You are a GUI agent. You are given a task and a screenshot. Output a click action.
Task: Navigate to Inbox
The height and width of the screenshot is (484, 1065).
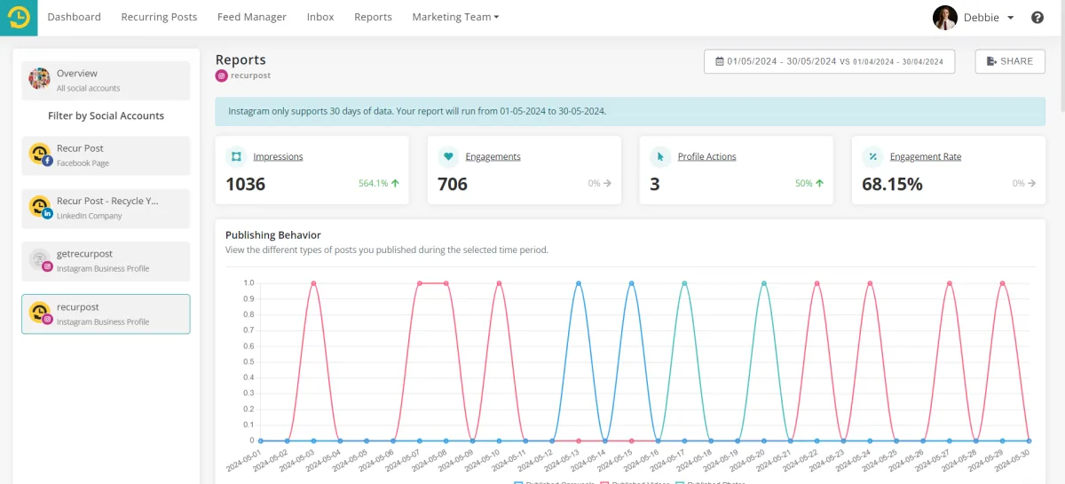click(x=320, y=17)
